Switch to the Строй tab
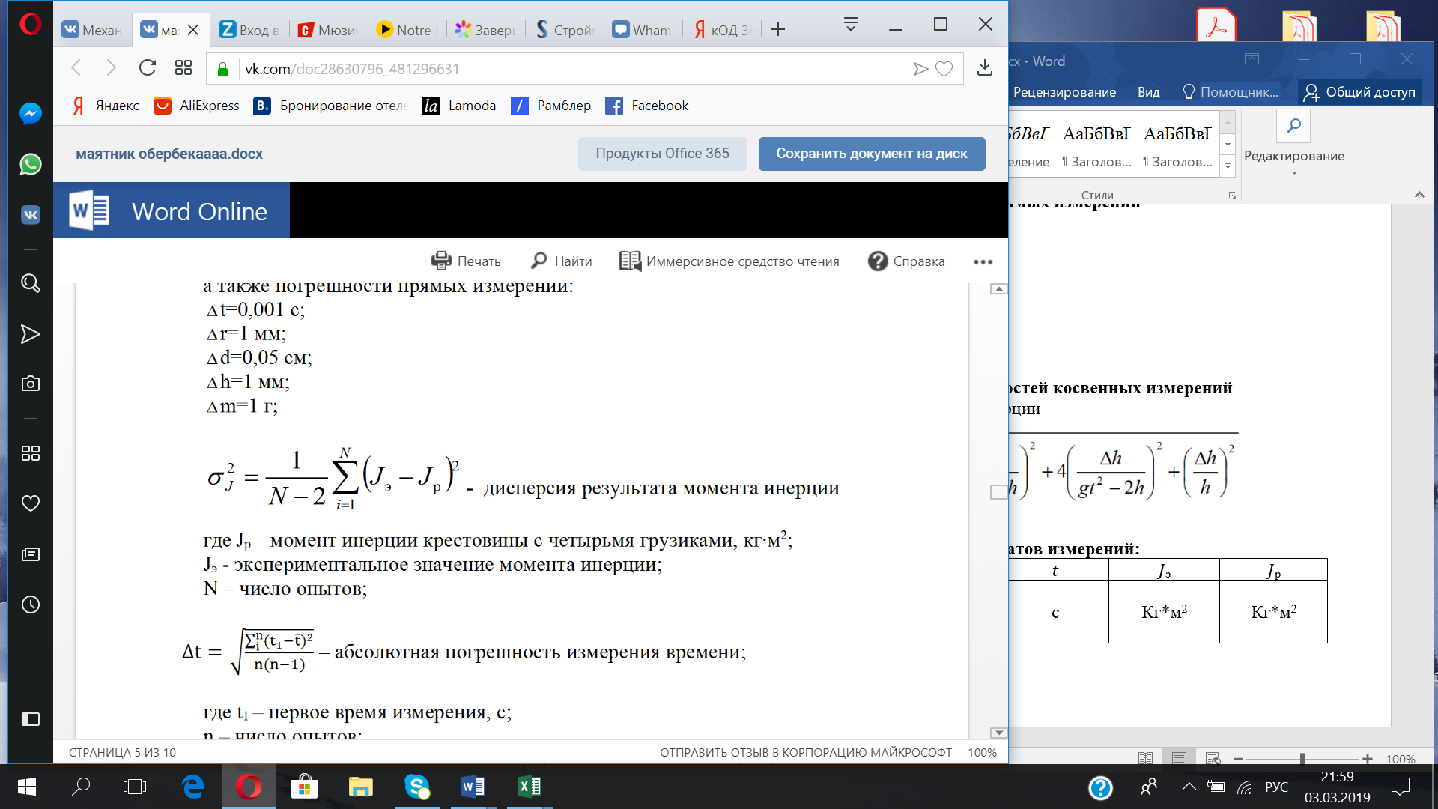This screenshot has height=809, width=1438. 564,30
